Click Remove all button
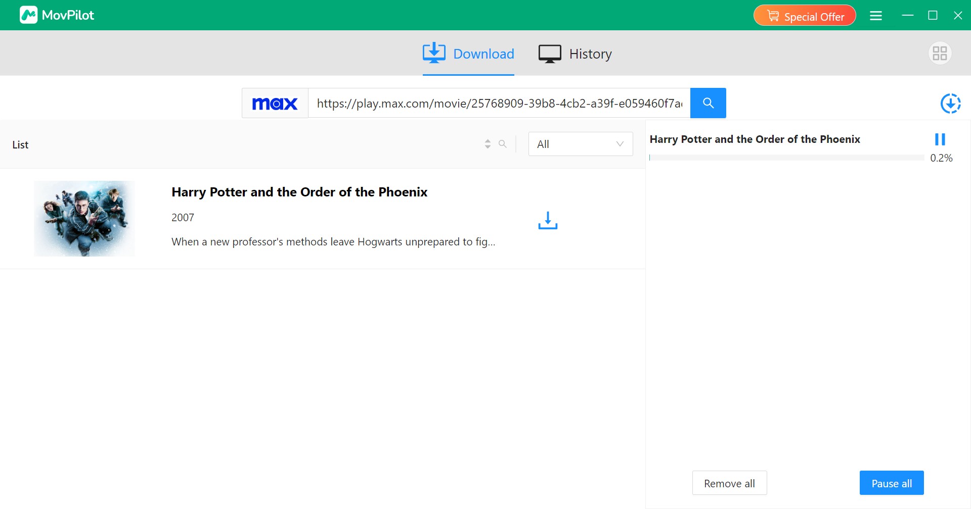This screenshot has width=971, height=509. point(729,483)
